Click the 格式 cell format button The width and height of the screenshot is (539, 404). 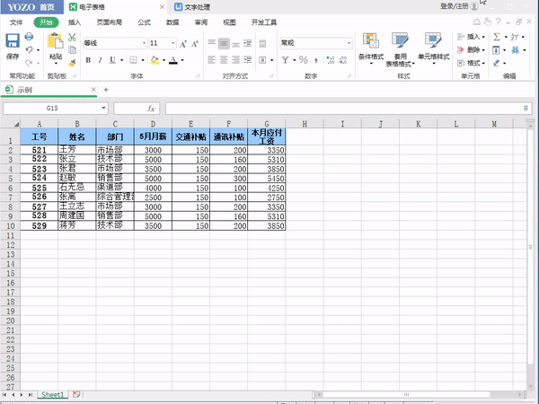click(471, 63)
